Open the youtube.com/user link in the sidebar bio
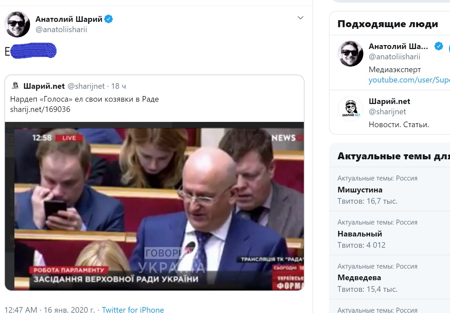 409,80
